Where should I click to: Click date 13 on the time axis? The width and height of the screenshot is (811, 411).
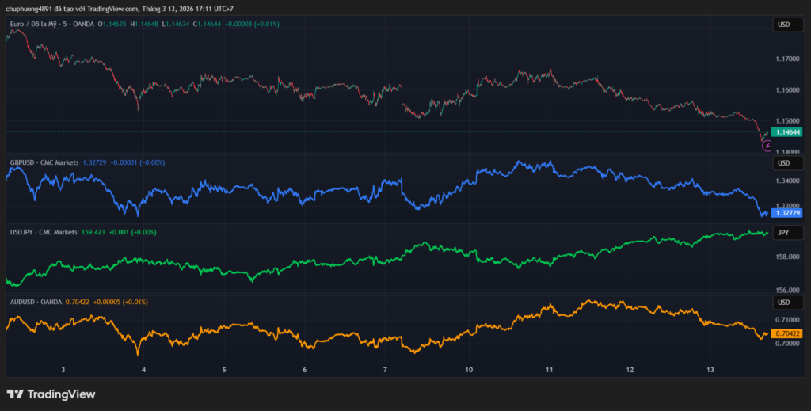(x=710, y=370)
